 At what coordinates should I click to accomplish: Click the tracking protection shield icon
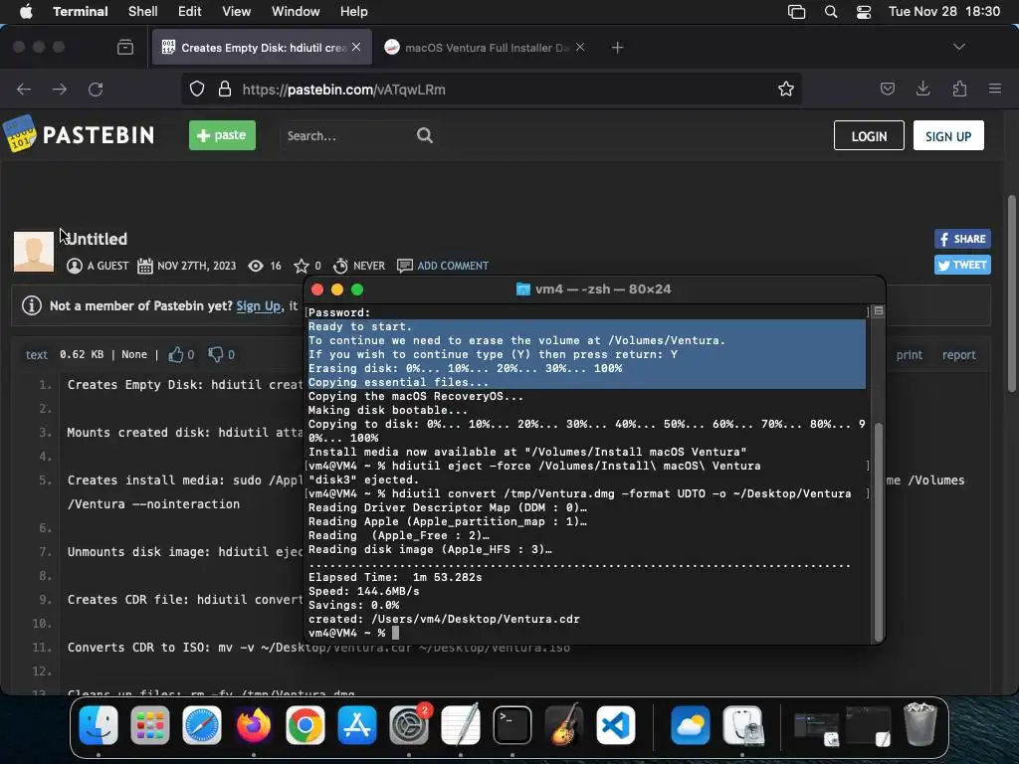(x=197, y=89)
